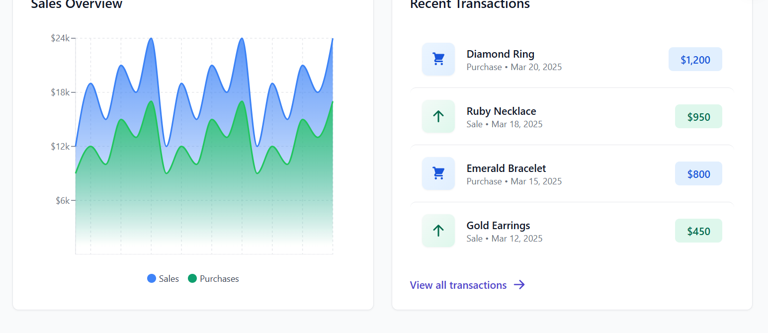This screenshot has height=333, width=768.
Task: Open View all transactions
Action: point(458,285)
